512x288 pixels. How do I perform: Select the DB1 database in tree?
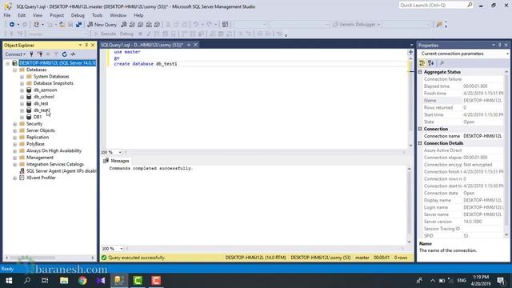(38, 117)
